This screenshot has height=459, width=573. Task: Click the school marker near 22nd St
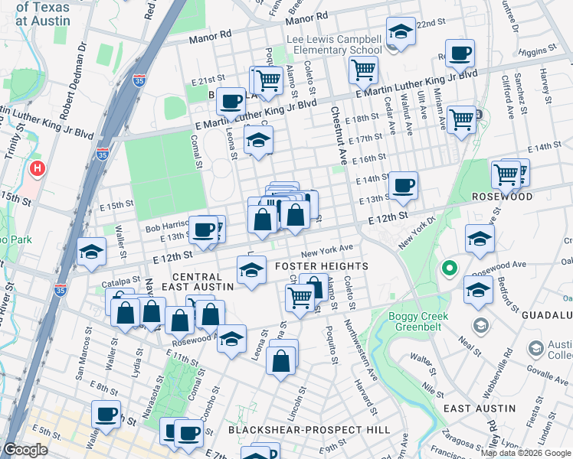[x=401, y=32]
